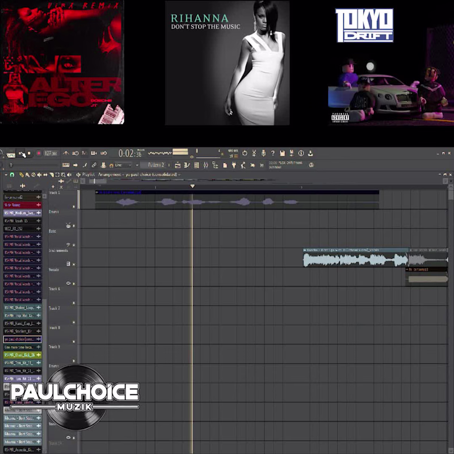Screen dimensions: 454x454
Task: Toggle the mute switch of the Bass track
Action: click(74, 245)
